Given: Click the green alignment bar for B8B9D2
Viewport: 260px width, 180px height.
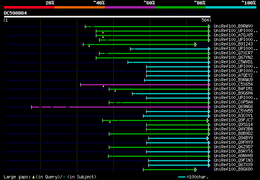Looking at the screenshot, I should [159, 134].
